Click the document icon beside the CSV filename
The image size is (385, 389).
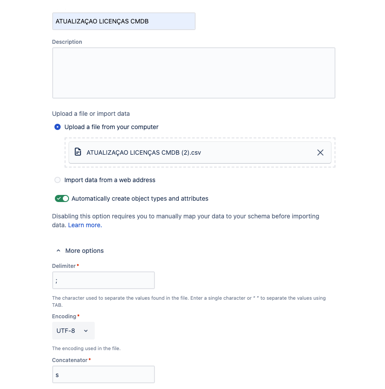pyautogui.click(x=78, y=152)
